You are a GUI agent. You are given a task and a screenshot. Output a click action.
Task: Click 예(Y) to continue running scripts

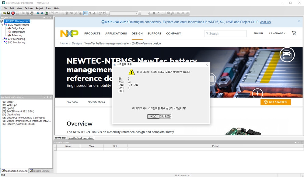click(x=153, y=116)
